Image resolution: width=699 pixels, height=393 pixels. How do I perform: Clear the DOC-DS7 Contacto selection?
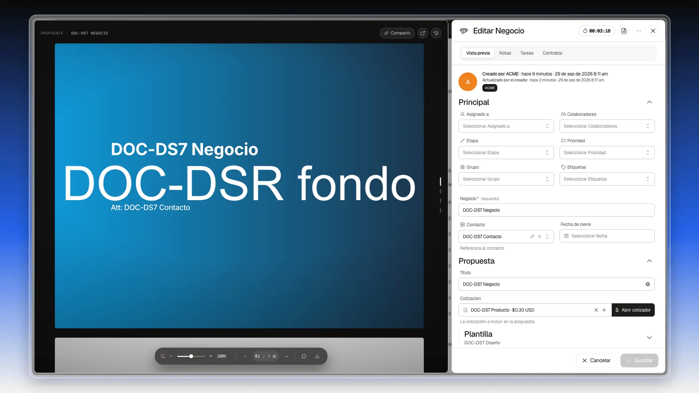[x=540, y=237]
